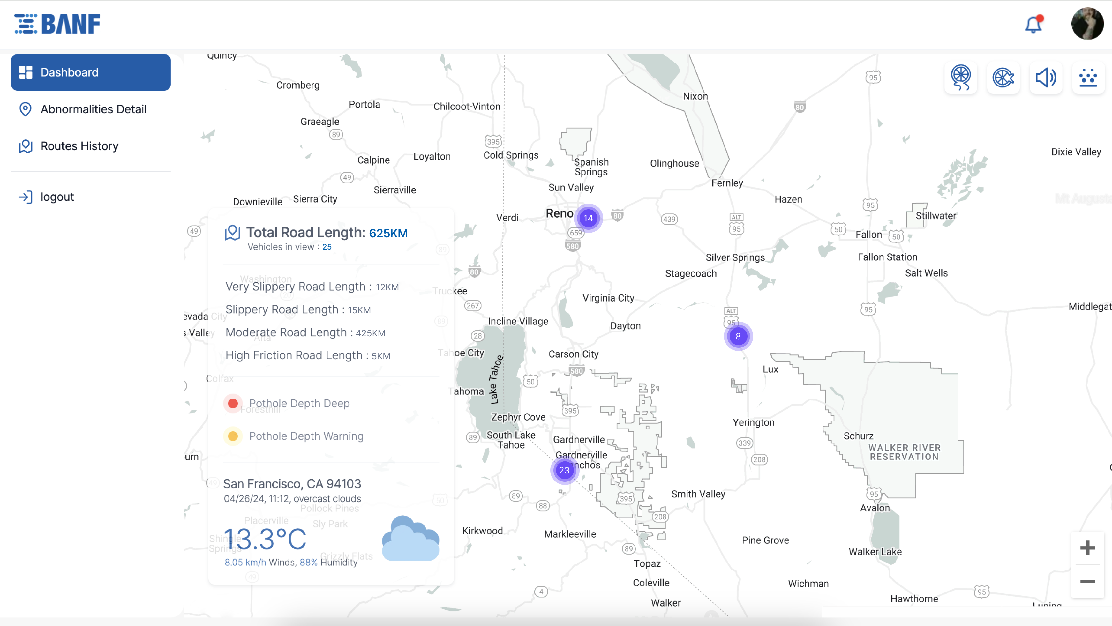
Task: Zoom out on the map
Action: [1087, 581]
